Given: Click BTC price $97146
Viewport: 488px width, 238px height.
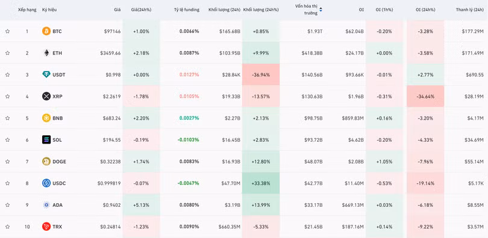Looking at the screenshot, I should [112, 31].
